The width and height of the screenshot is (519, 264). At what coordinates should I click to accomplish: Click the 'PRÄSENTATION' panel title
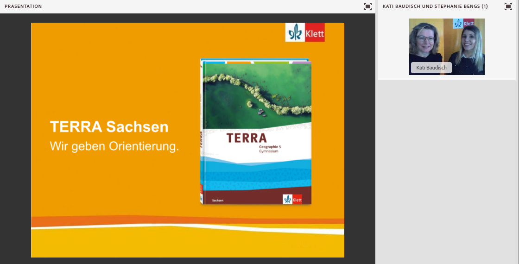coord(23,6)
